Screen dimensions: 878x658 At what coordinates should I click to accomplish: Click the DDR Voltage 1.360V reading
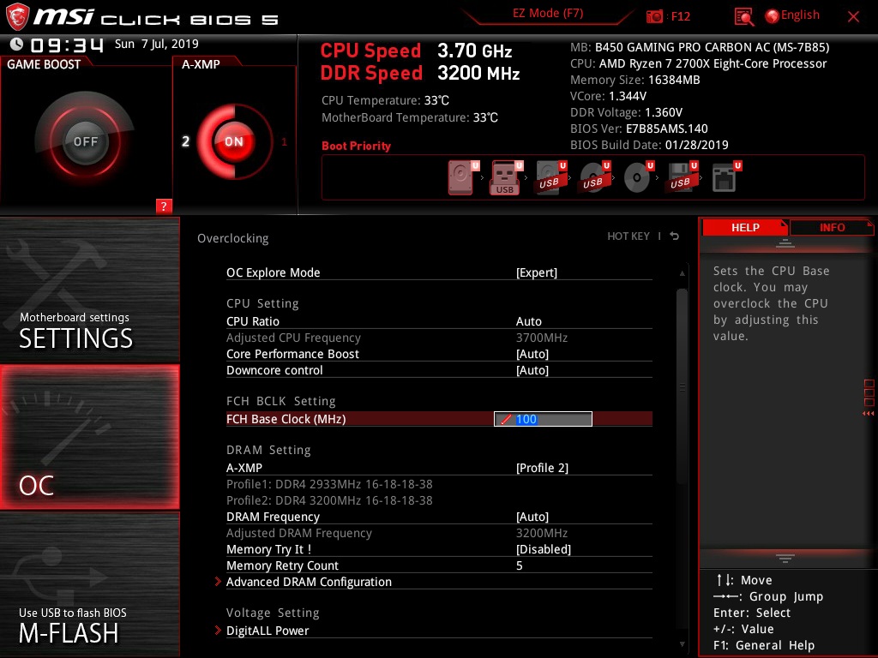click(x=626, y=112)
